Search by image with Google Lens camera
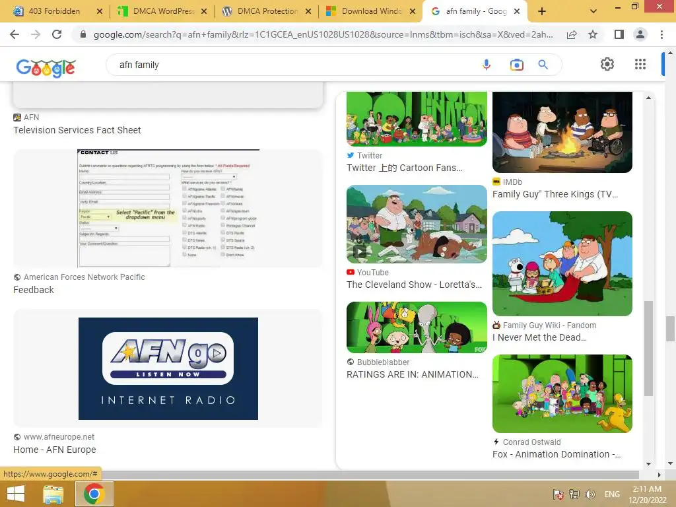 coord(516,65)
